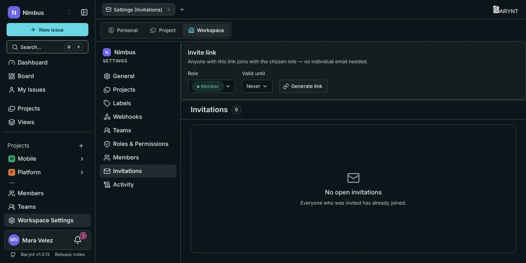This screenshot has width=526, height=263.
Task: Click the Barynt logo
Action: [505, 10]
